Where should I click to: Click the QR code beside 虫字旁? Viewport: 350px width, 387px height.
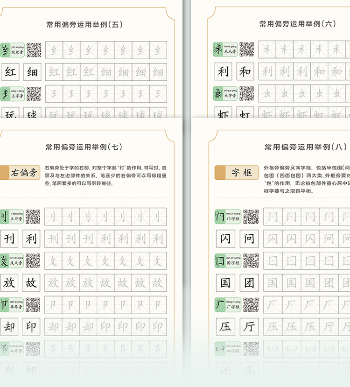click(x=247, y=93)
